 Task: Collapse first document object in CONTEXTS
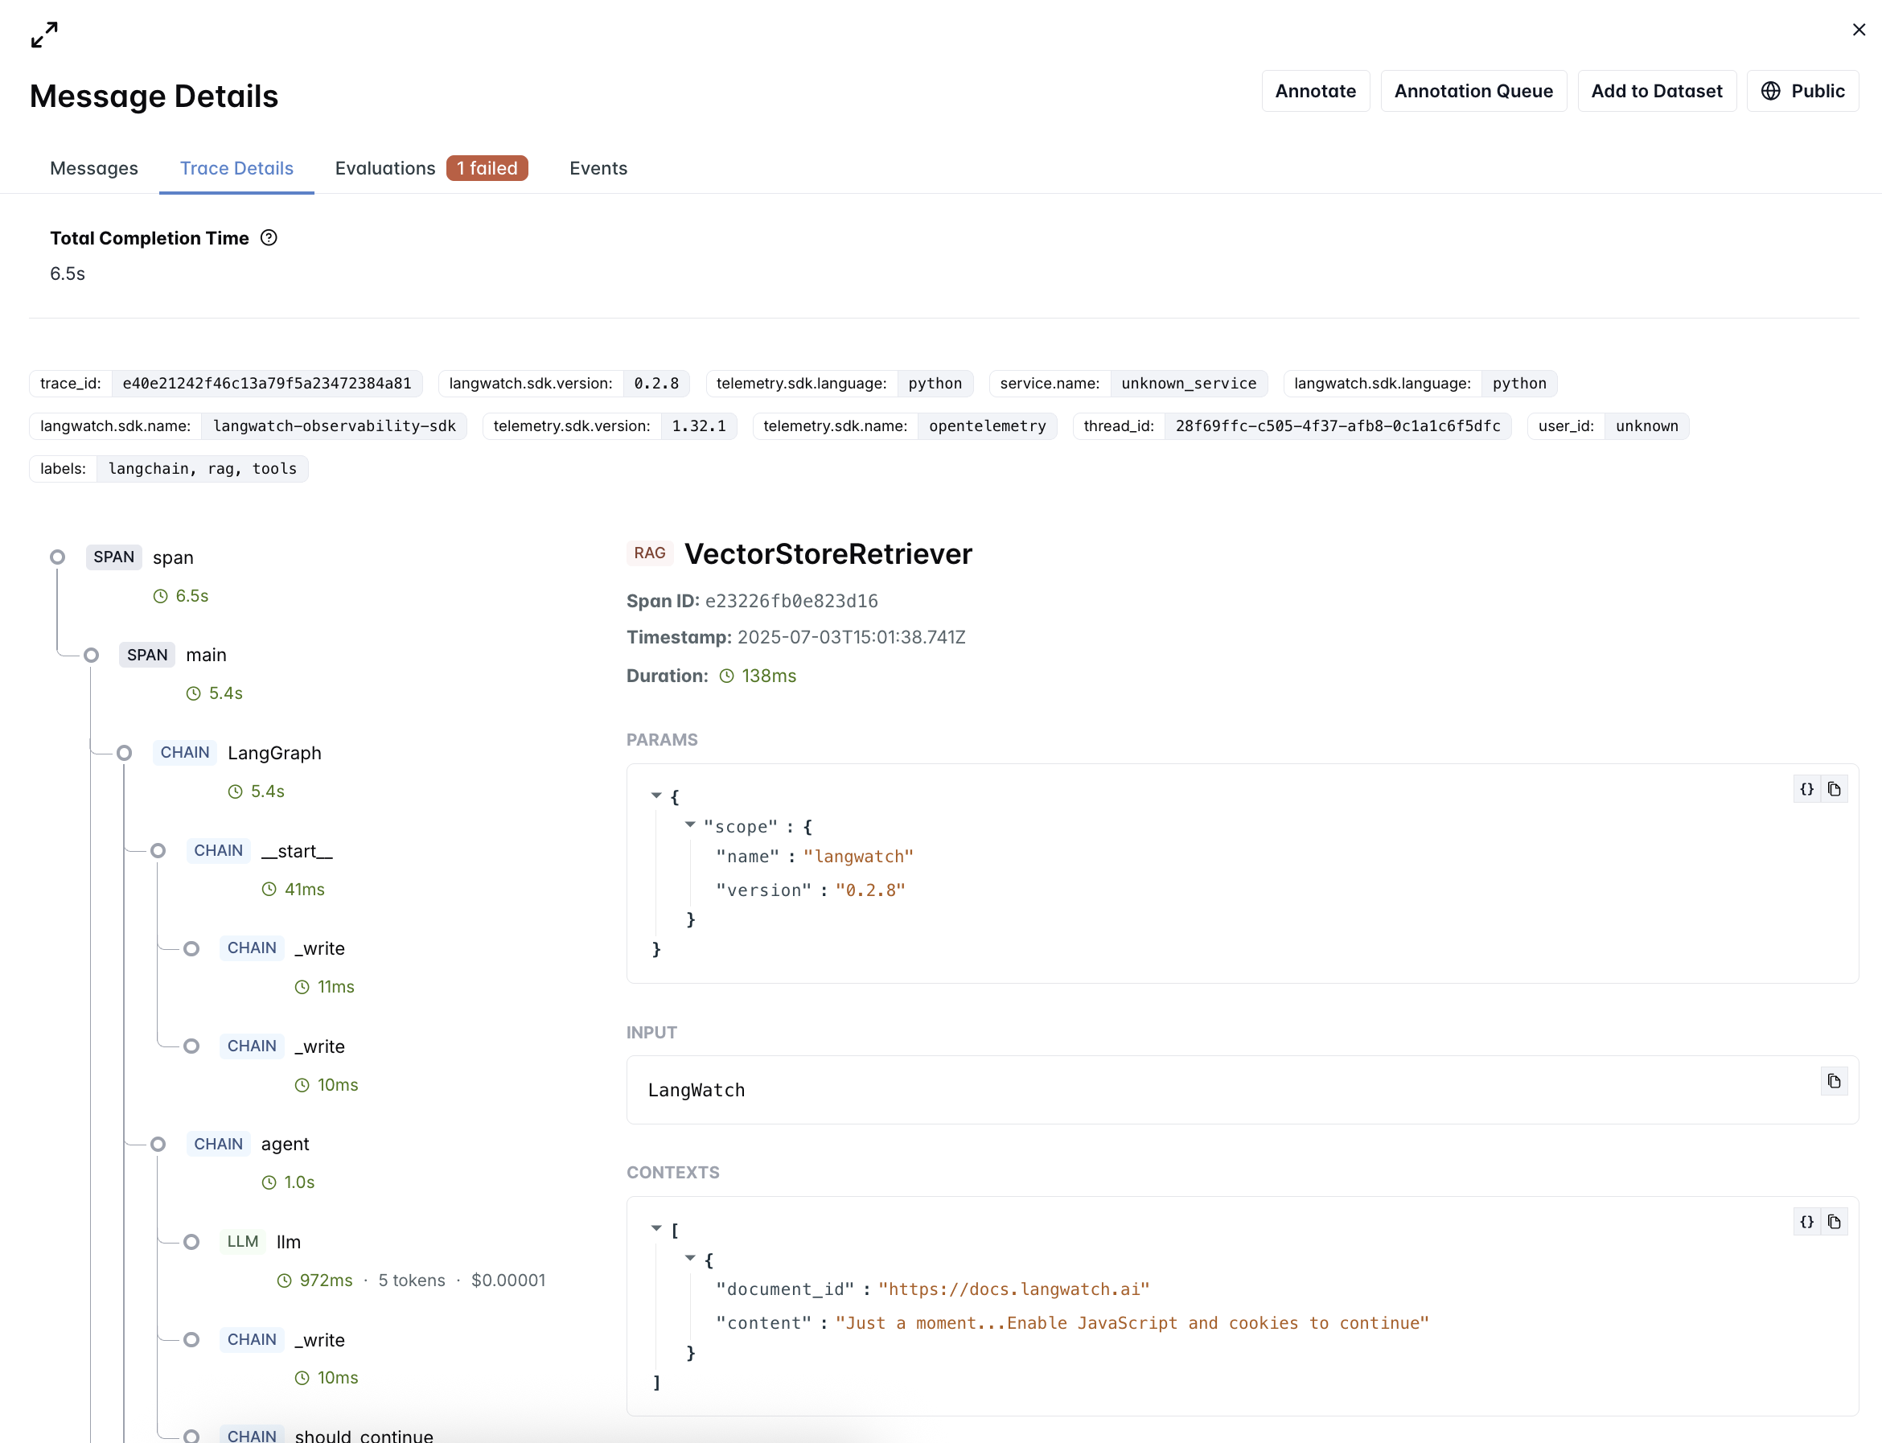pos(690,1258)
